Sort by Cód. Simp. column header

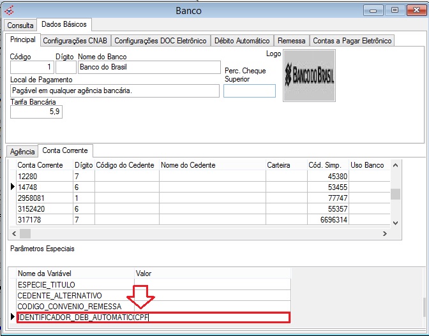click(326, 165)
